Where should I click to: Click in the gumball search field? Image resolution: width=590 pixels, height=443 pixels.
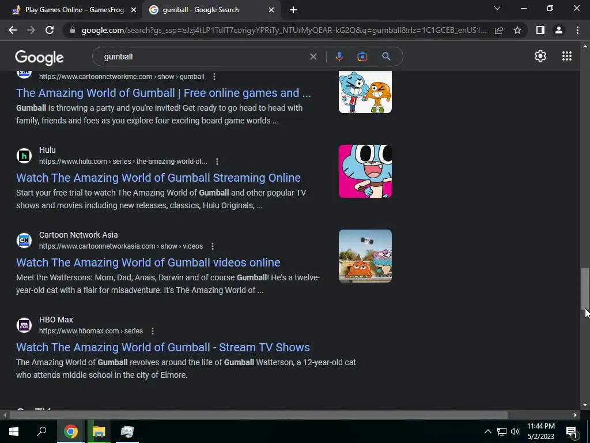click(x=203, y=57)
